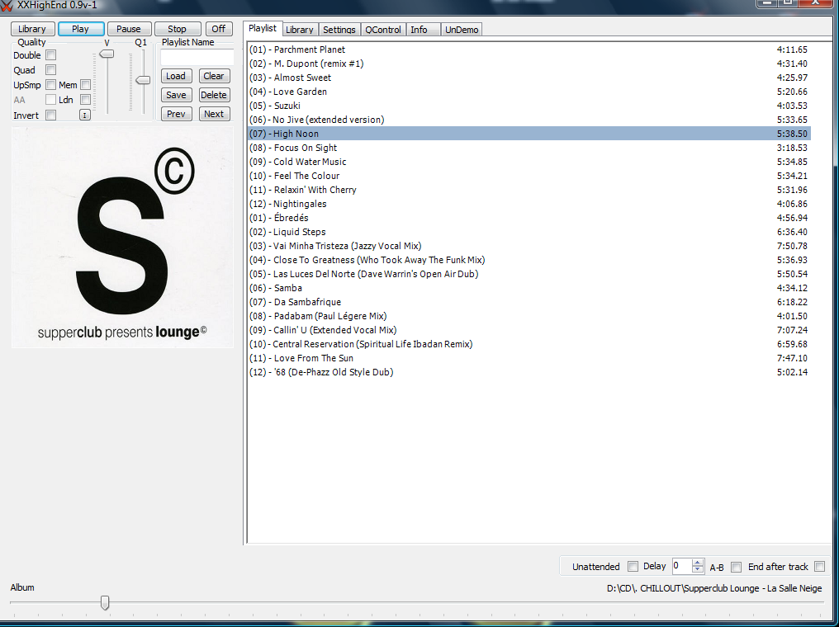This screenshot has width=839, height=627.
Task: Select track Las Luces Del Norte
Action: (x=529, y=274)
